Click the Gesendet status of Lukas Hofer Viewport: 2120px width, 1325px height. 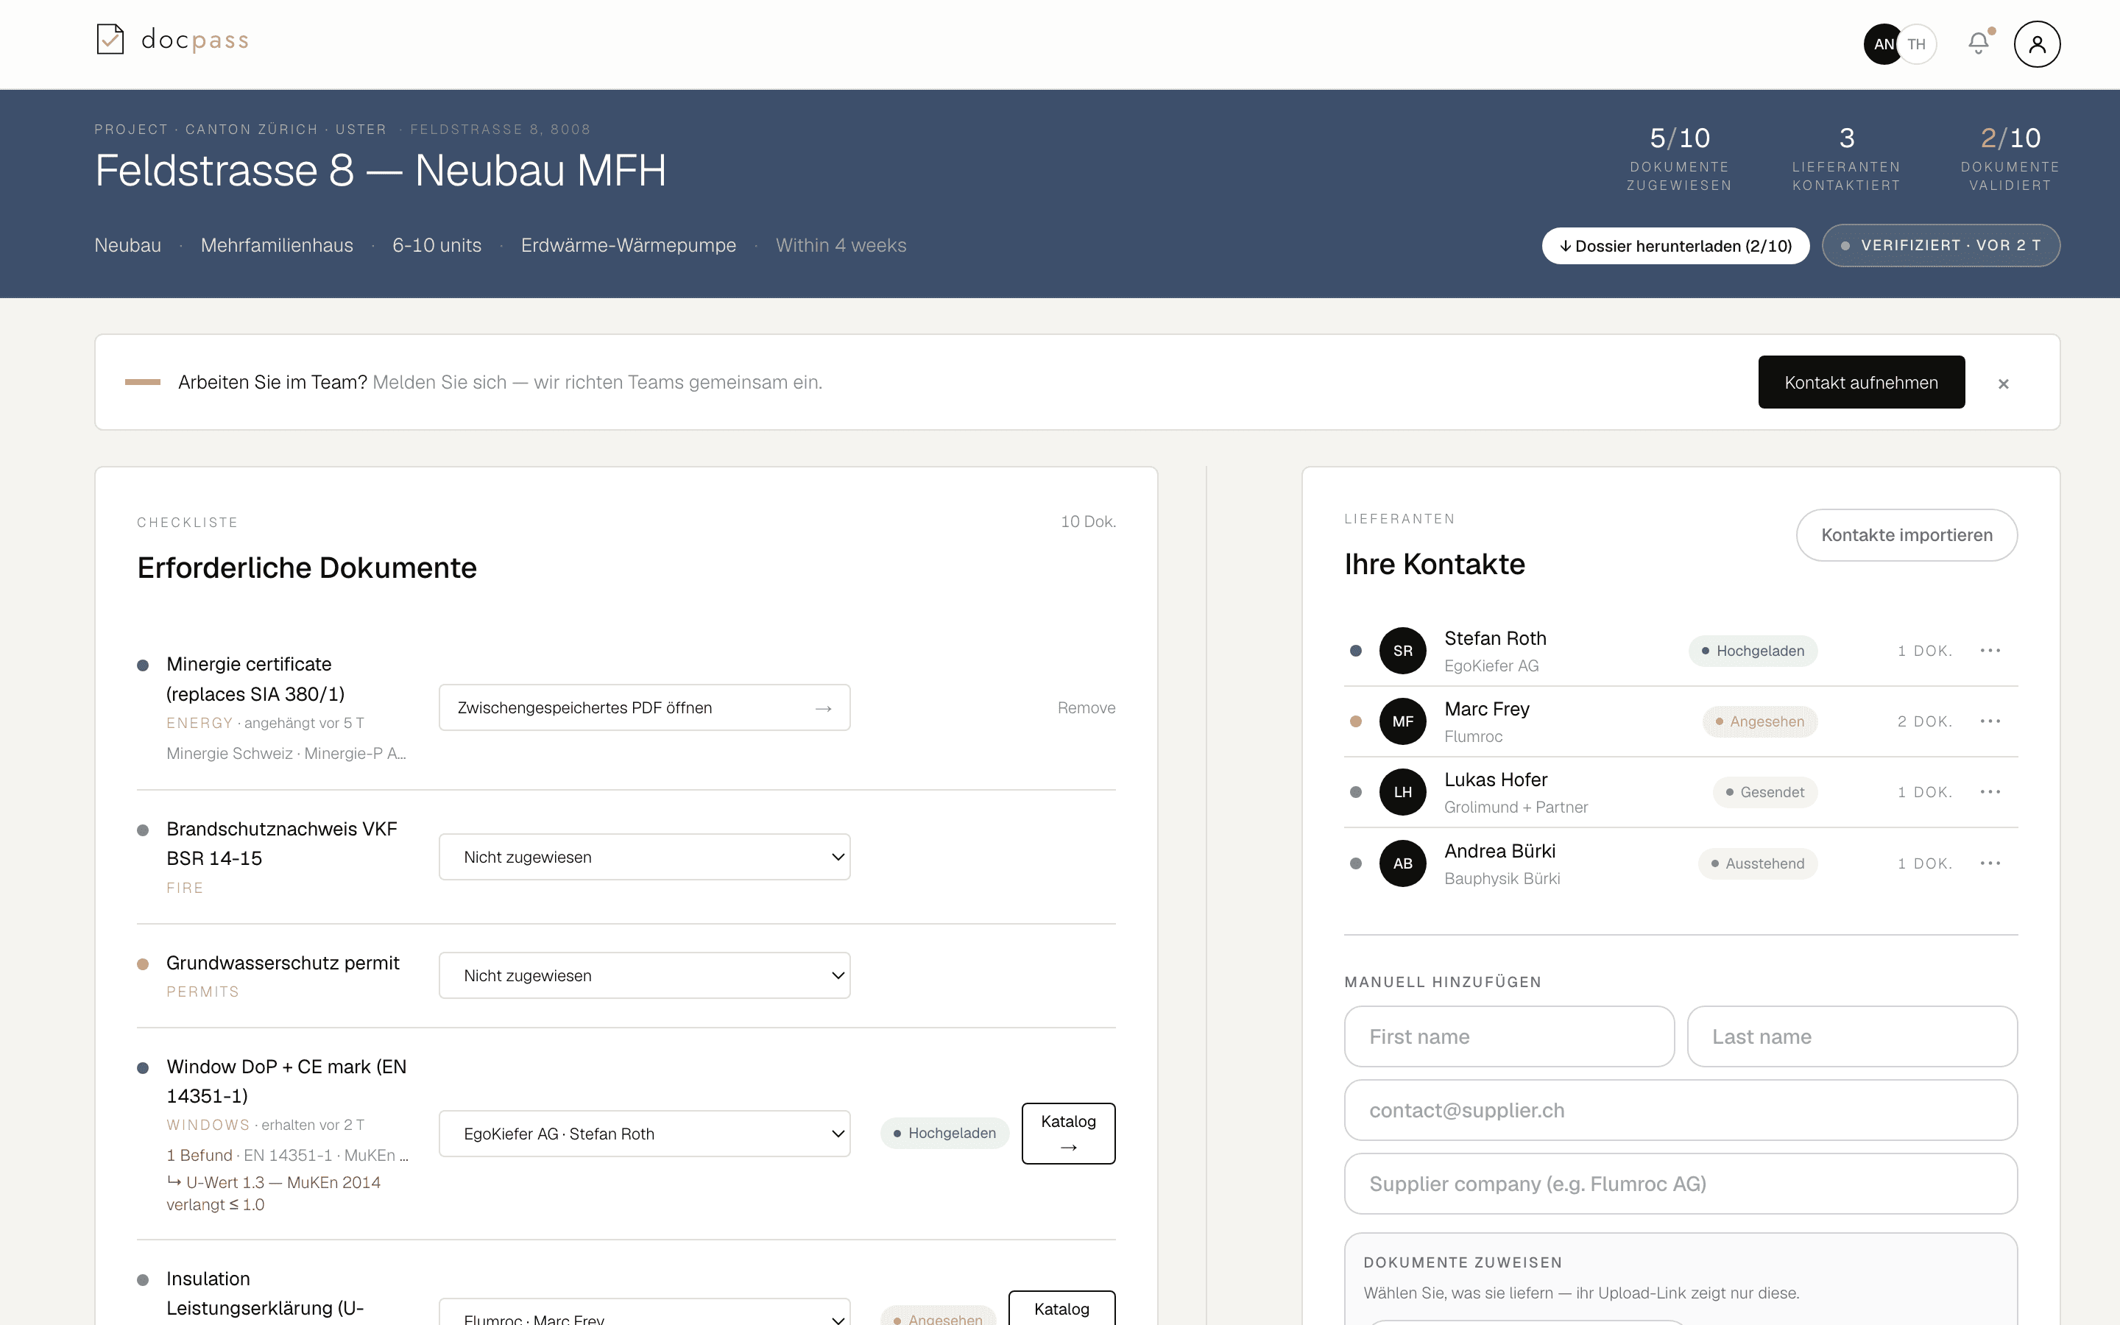point(1764,792)
